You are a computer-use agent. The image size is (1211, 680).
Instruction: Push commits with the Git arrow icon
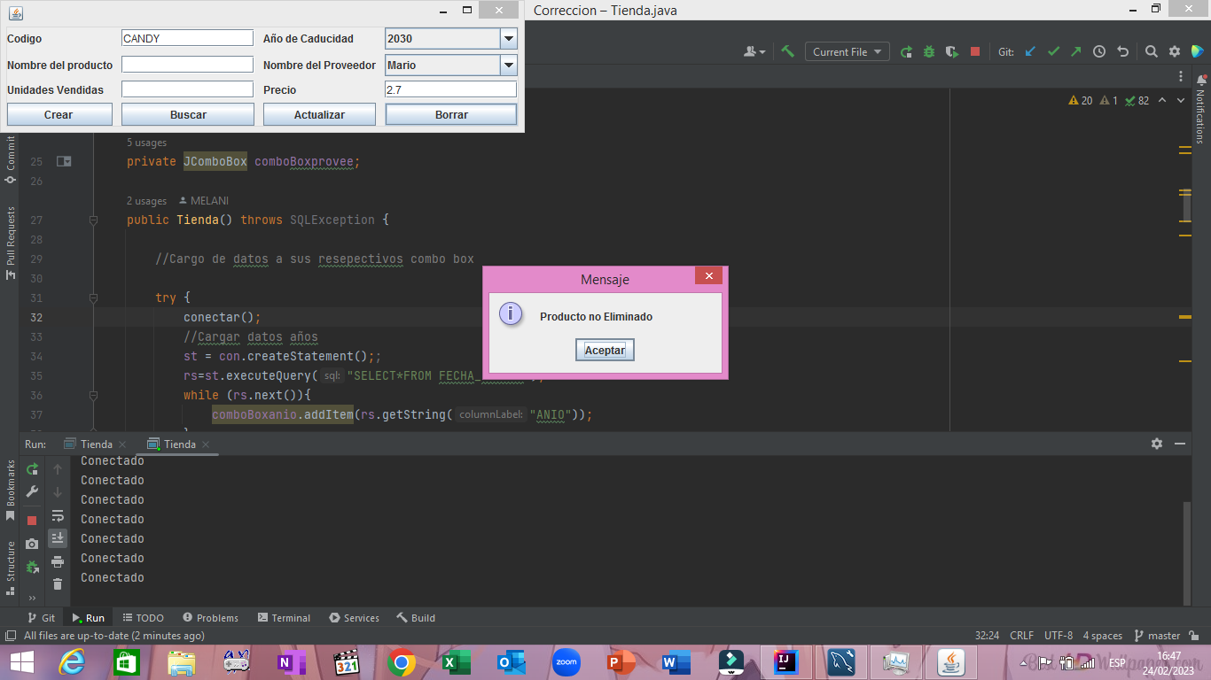[x=1075, y=51]
